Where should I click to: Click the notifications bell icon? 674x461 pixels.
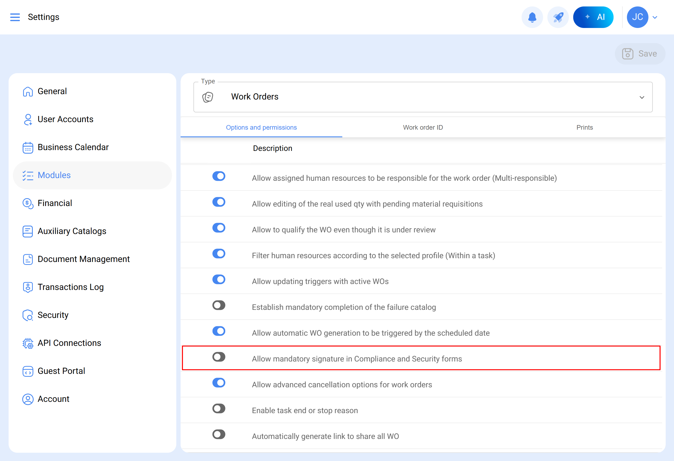(532, 17)
